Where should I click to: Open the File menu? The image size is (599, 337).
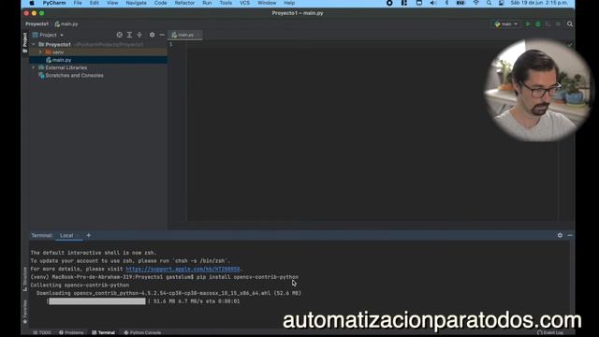pyautogui.click(x=78, y=3)
